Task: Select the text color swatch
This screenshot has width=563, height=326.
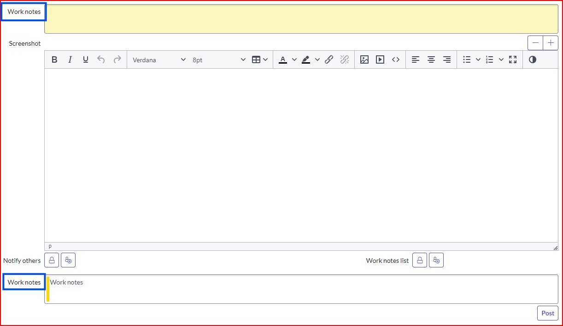Action: coord(283,59)
